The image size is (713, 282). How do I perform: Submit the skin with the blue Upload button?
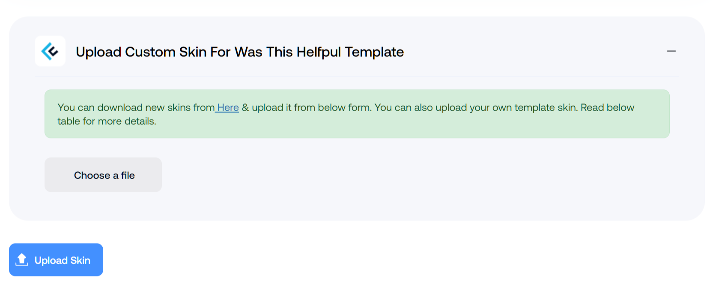point(56,260)
